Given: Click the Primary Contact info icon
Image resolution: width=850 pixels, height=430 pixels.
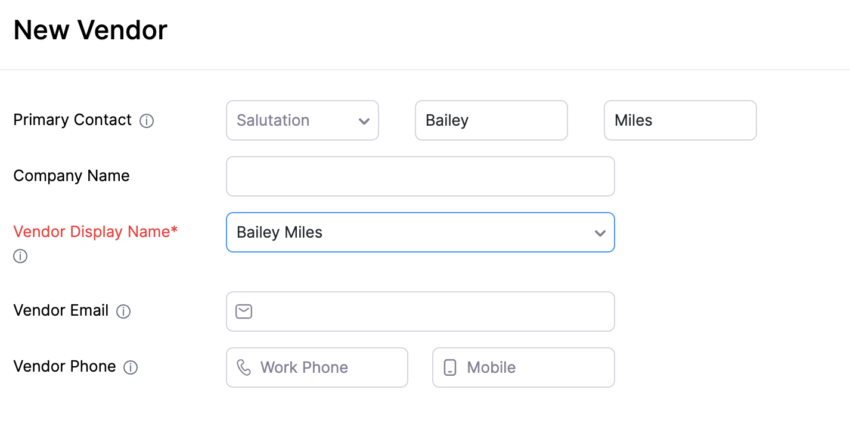Looking at the screenshot, I should click(147, 121).
